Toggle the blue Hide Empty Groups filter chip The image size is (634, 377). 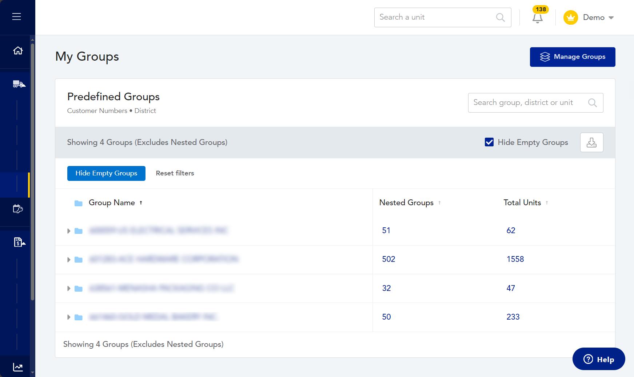(106, 173)
